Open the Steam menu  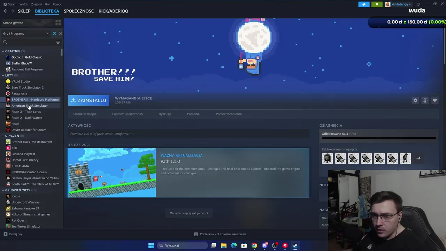tap(10, 4)
